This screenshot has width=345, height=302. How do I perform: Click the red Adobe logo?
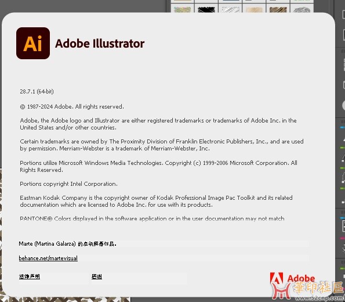(292, 279)
